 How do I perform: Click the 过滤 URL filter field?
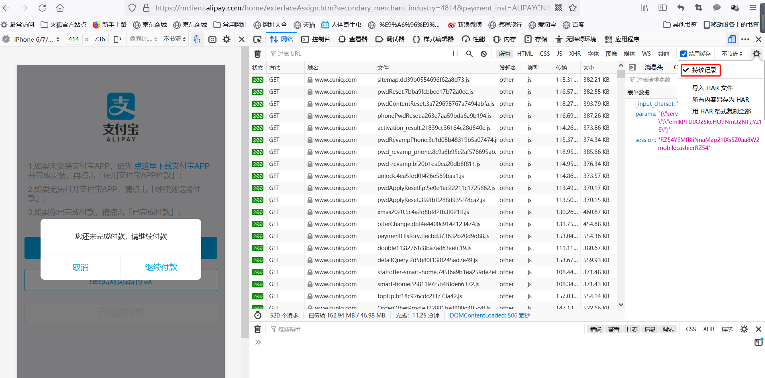coord(357,54)
